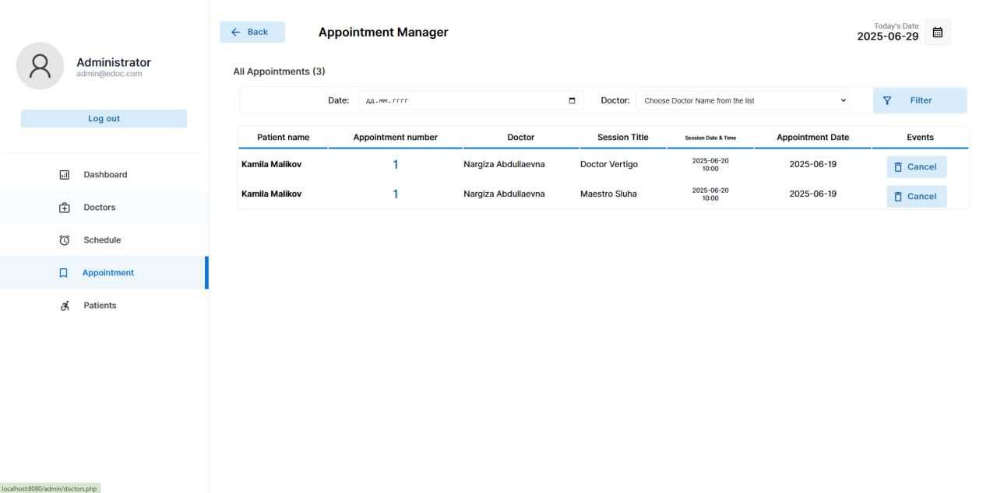Click the Patient name column header

(283, 137)
